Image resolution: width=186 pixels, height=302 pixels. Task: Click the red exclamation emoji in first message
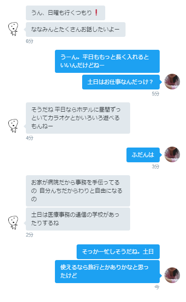96,12
